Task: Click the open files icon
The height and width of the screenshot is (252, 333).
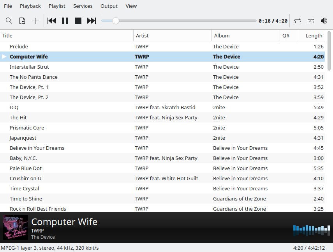Action: tap(22, 21)
